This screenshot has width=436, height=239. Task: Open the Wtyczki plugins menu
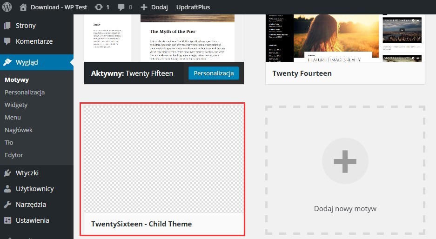point(27,173)
